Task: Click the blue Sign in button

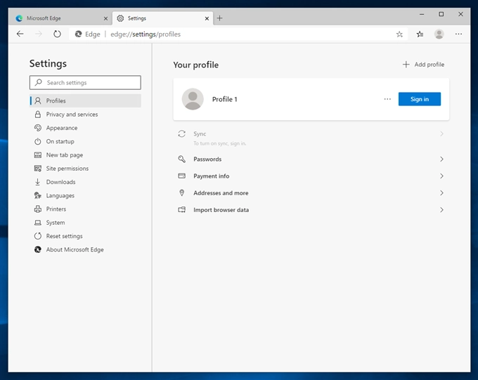Action: coord(420,99)
